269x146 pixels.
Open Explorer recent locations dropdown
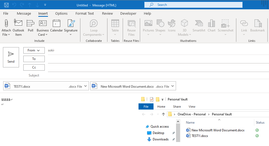[158, 114]
